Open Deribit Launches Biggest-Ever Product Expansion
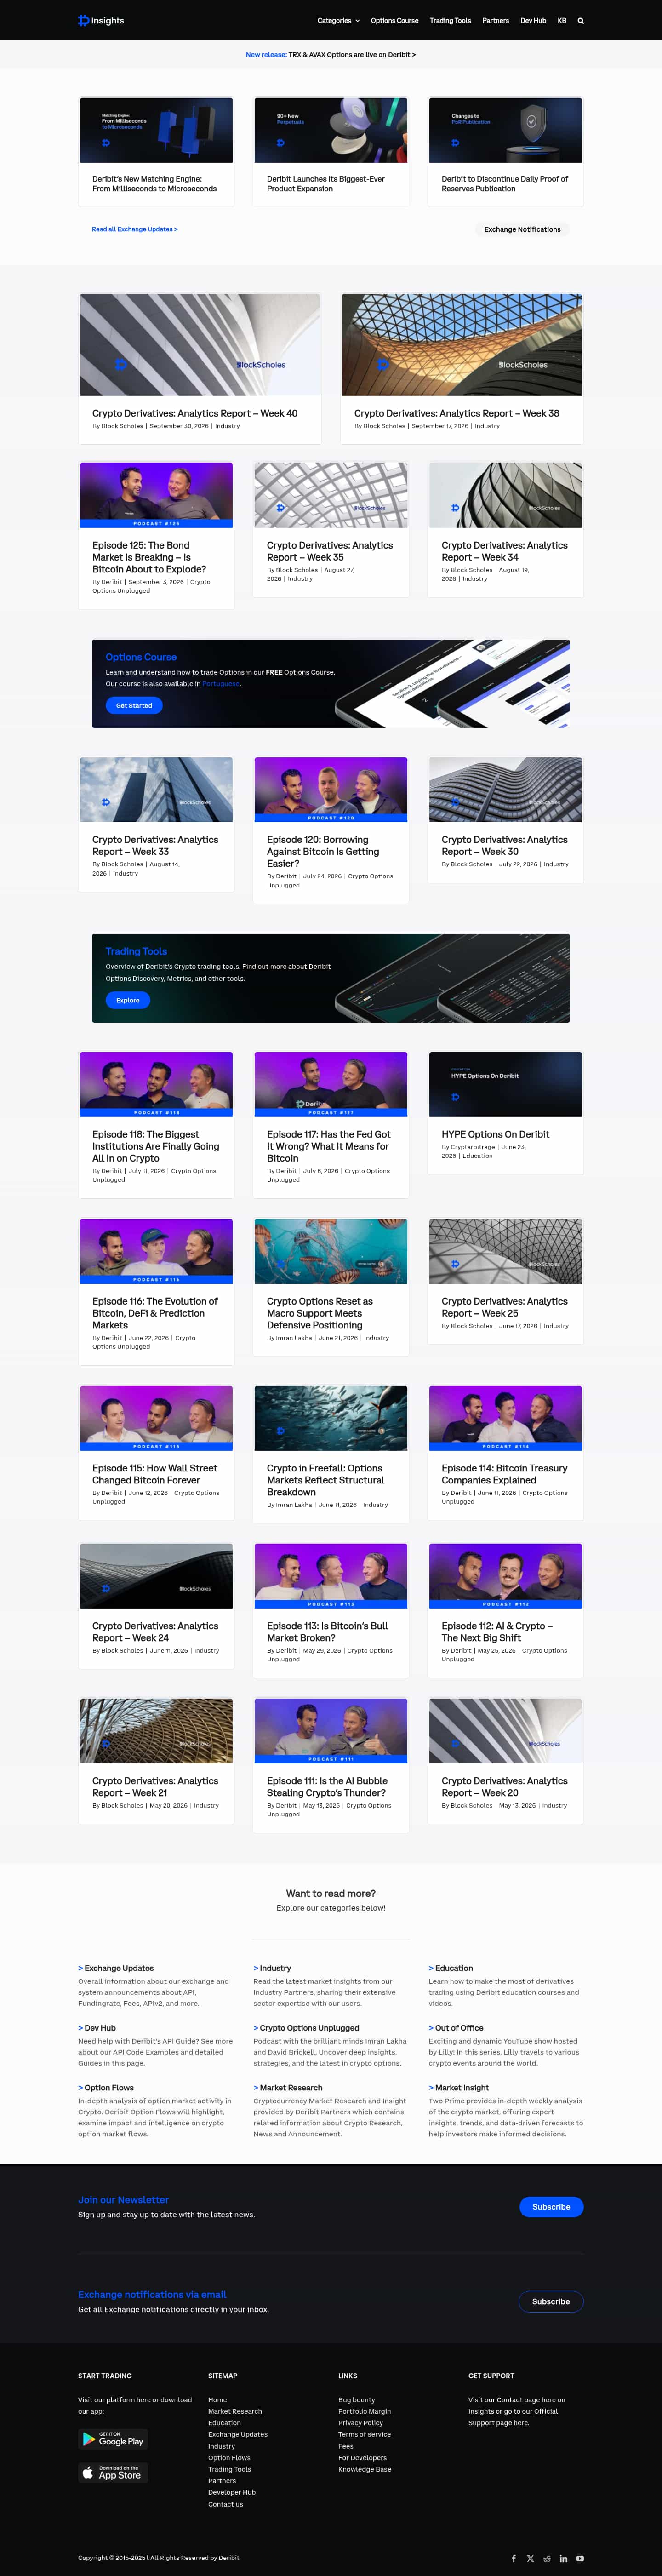Viewport: 662px width, 2576px height. (326, 184)
